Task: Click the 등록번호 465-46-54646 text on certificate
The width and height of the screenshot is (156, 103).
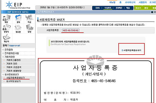Action: pyautogui.click(x=94, y=81)
